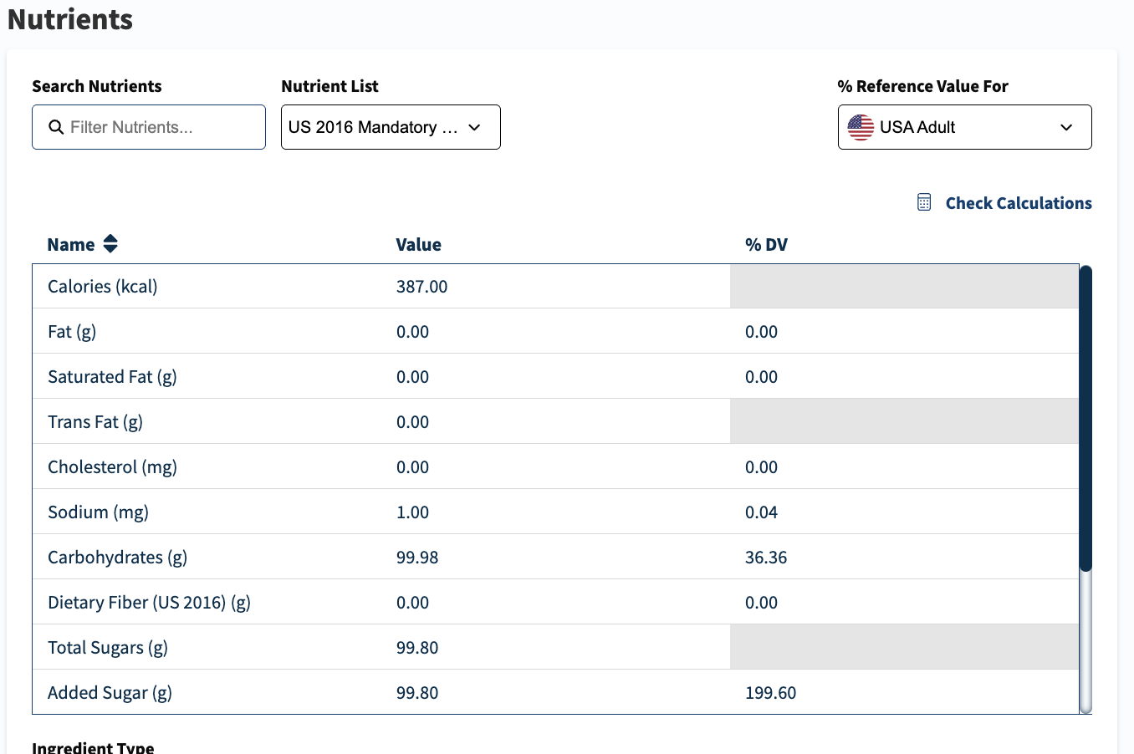Viewport: 1134px width, 754px height.
Task: Select the Name column header
Action: [71, 245]
